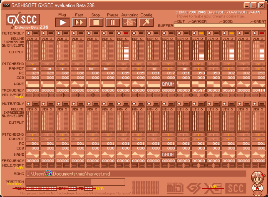Select triangle wave of top channel 3
This screenshot has height=197, width=268.
click(63, 84)
